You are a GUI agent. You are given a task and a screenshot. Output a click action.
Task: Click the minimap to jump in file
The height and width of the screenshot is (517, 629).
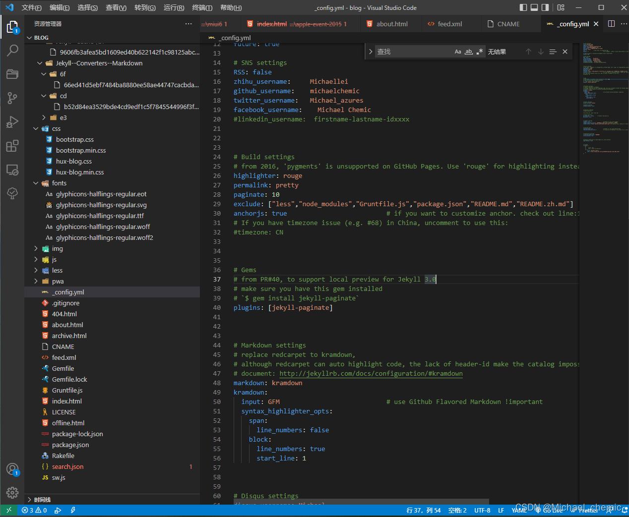point(603,99)
